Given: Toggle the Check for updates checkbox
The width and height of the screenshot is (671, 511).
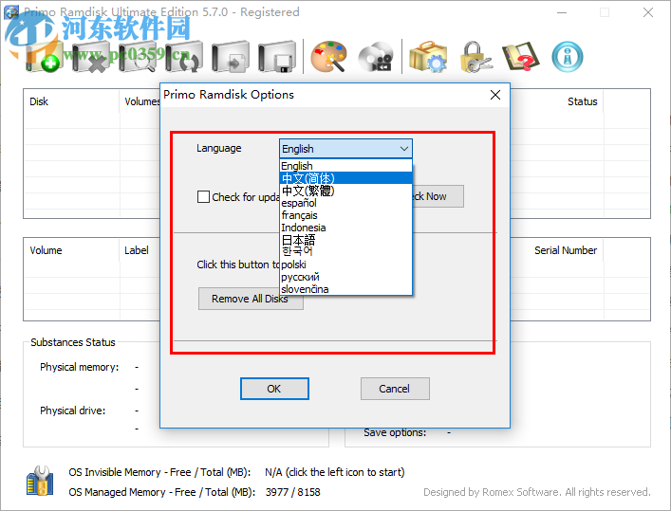Looking at the screenshot, I should [203, 196].
